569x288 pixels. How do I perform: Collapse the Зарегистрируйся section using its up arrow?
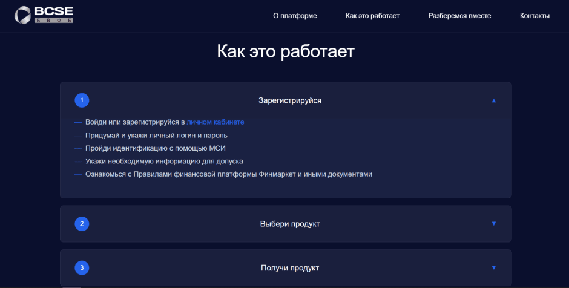point(493,100)
